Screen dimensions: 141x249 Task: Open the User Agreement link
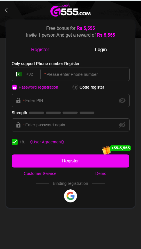point(47,142)
